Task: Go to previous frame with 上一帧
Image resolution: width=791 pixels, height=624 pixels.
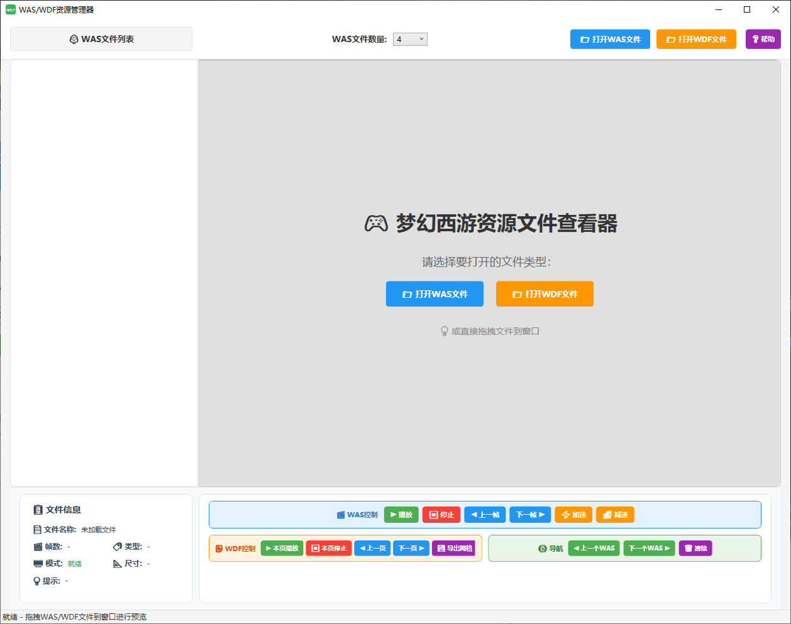Action: point(485,515)
